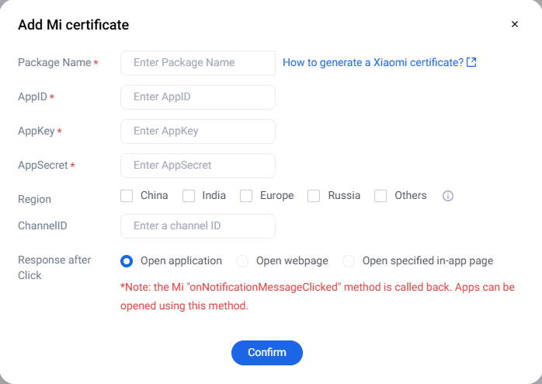542x384 pixels.
Task: Click the ChannelID input field
Action: (x=198, y=226)
